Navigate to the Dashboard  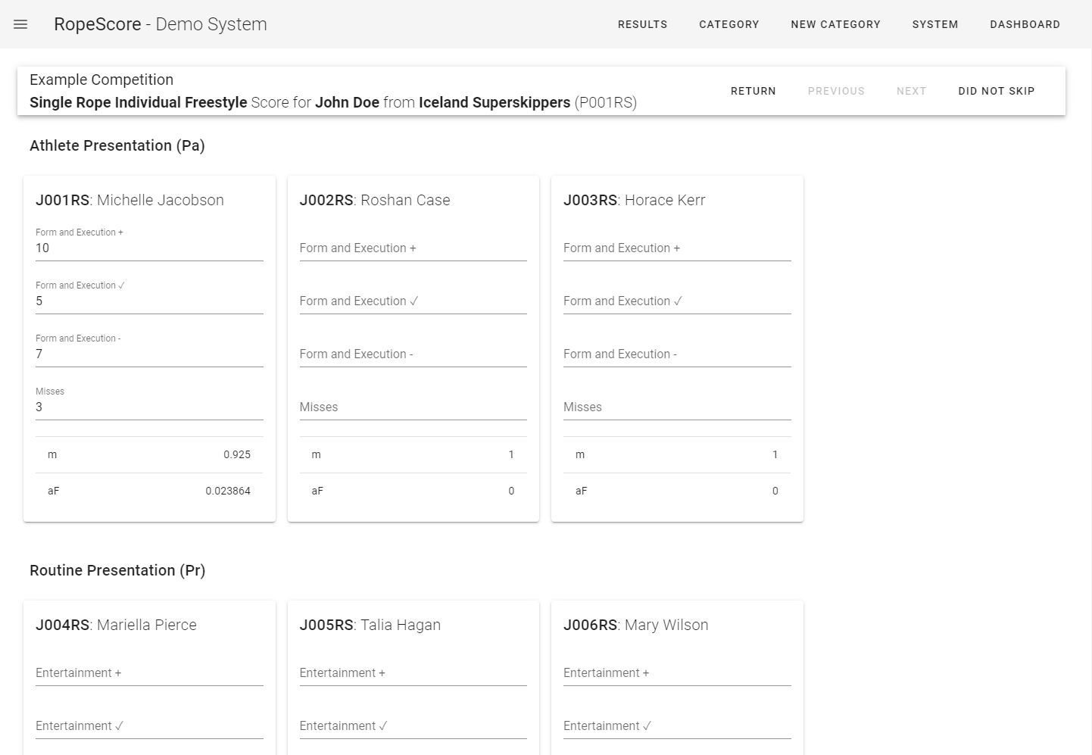(x=1025, y=24)
